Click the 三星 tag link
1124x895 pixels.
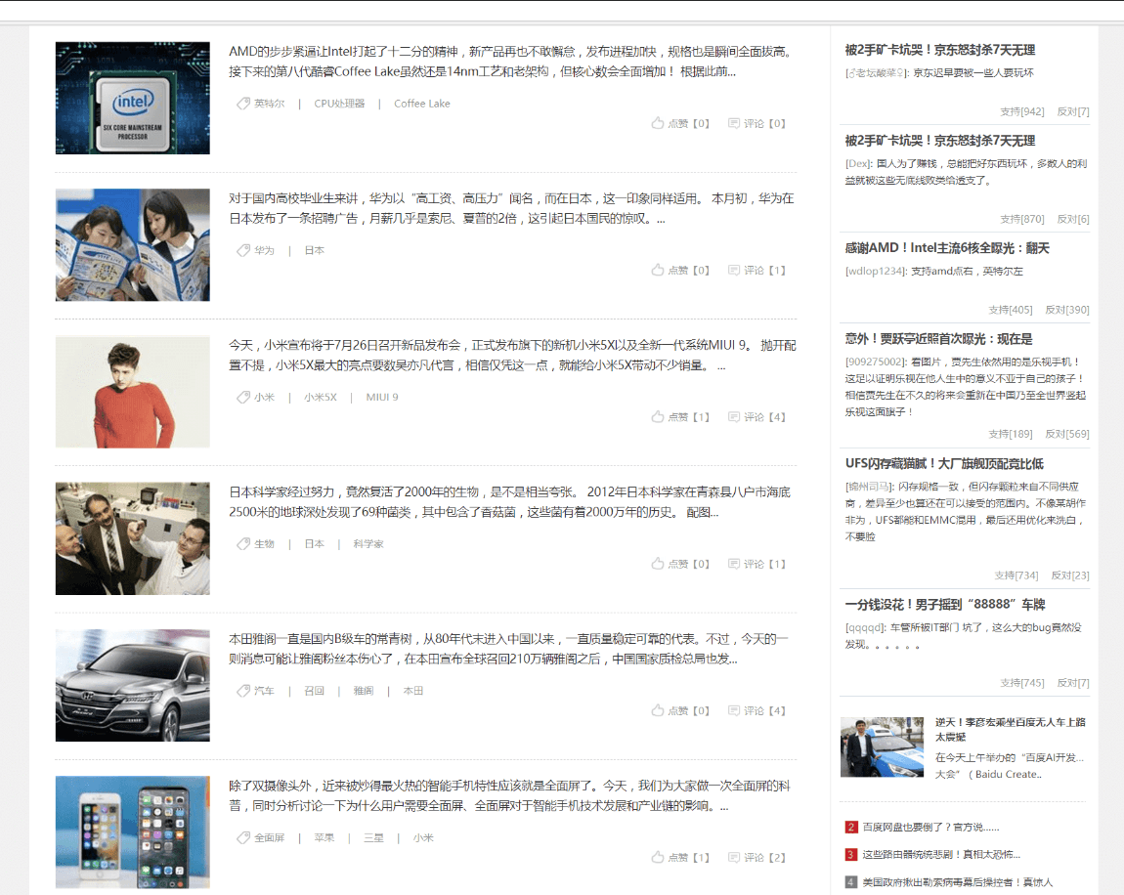click(x=373, y=837)
